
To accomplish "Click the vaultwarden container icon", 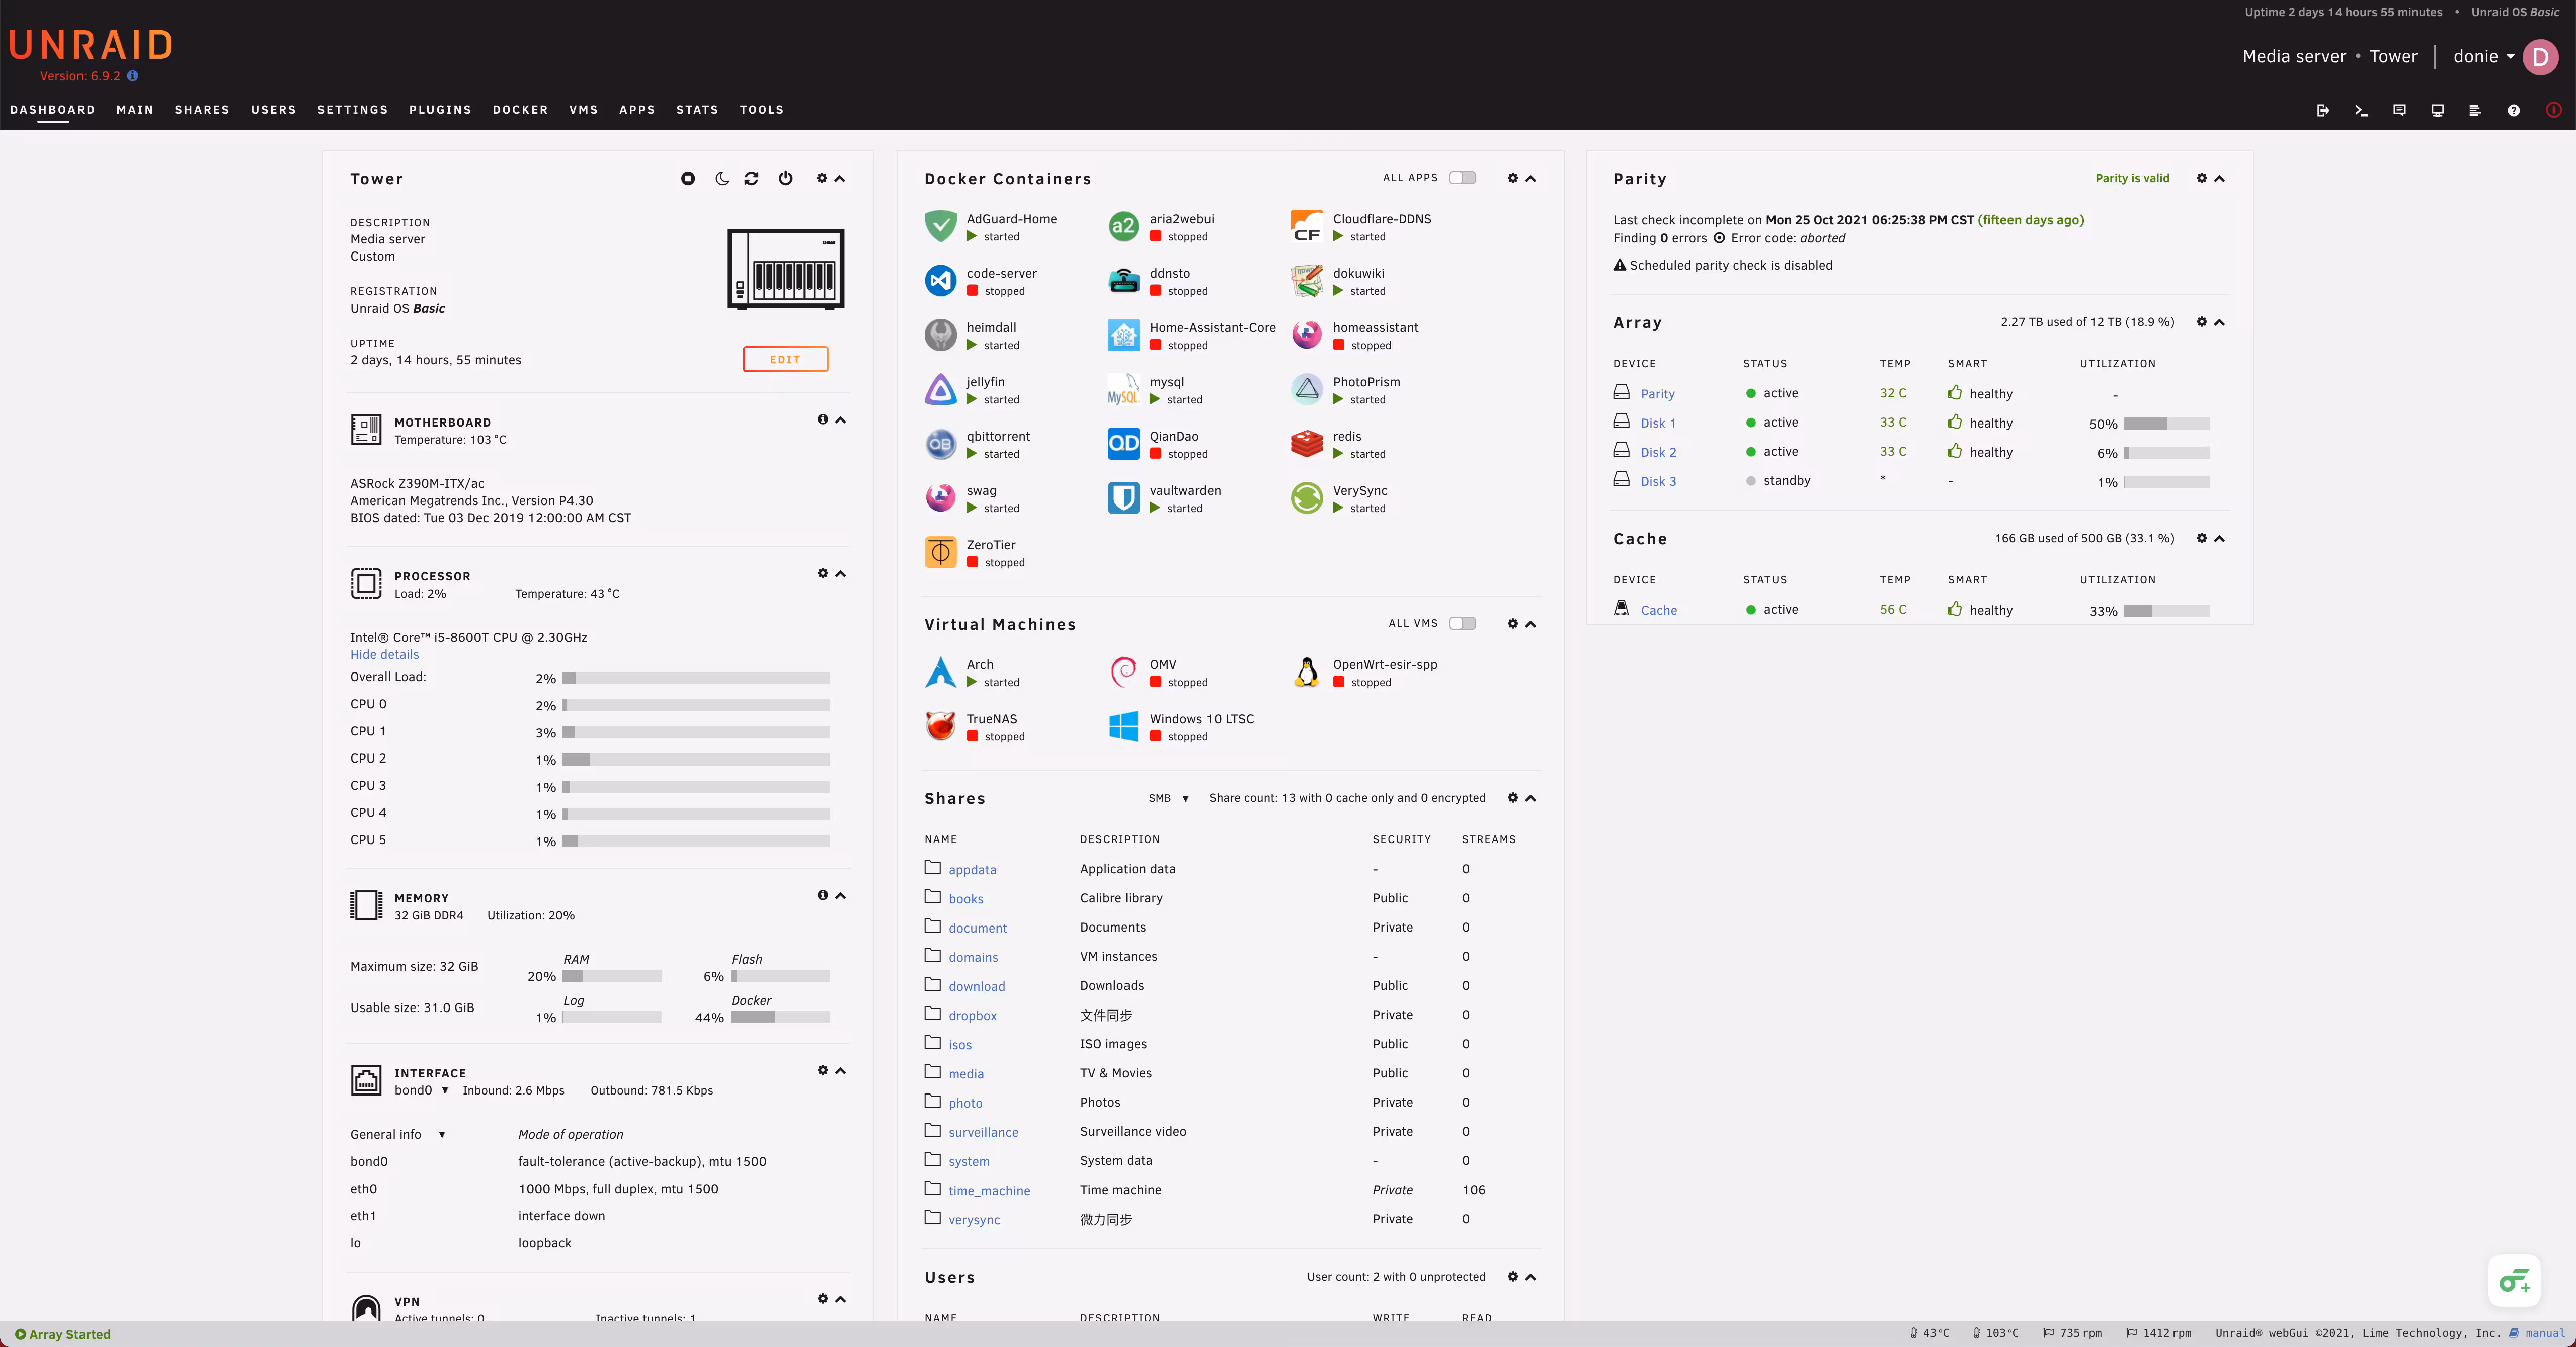I will (x=1123, y=498).
